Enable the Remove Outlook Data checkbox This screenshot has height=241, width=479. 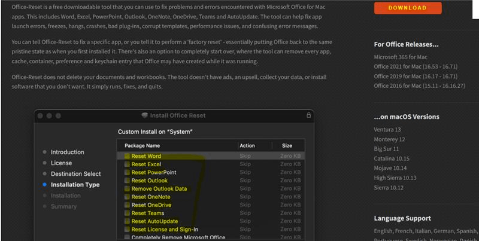pyautogui.click(x=127, y=189)
